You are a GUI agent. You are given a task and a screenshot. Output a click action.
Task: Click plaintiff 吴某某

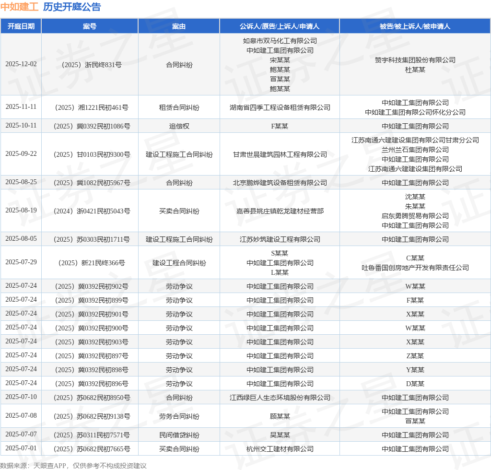tap(280, 435)
